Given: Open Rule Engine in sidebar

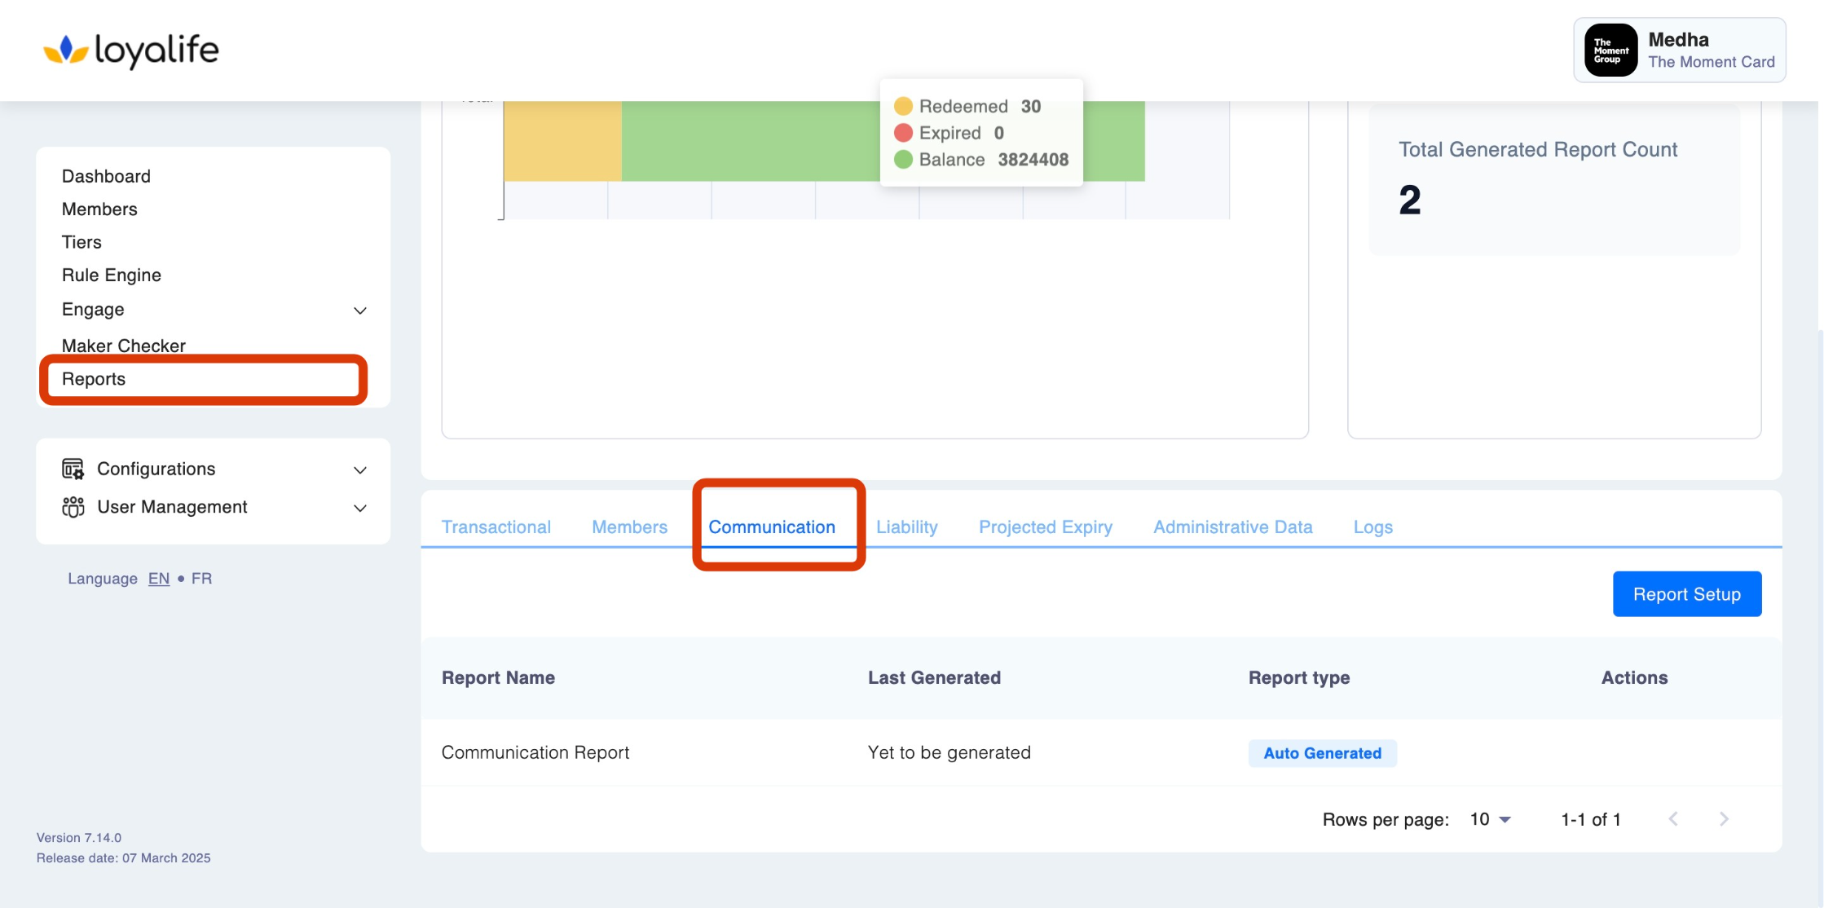Looking at the screenshot, I should pos(112,275).
